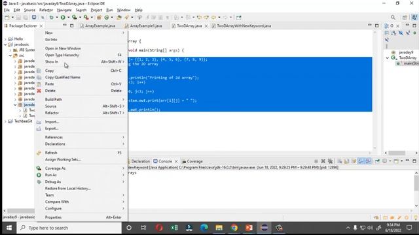
Task: Toggle Show Console on Standard Out icon
Action: pyautogui.click(x=361, y=161)
